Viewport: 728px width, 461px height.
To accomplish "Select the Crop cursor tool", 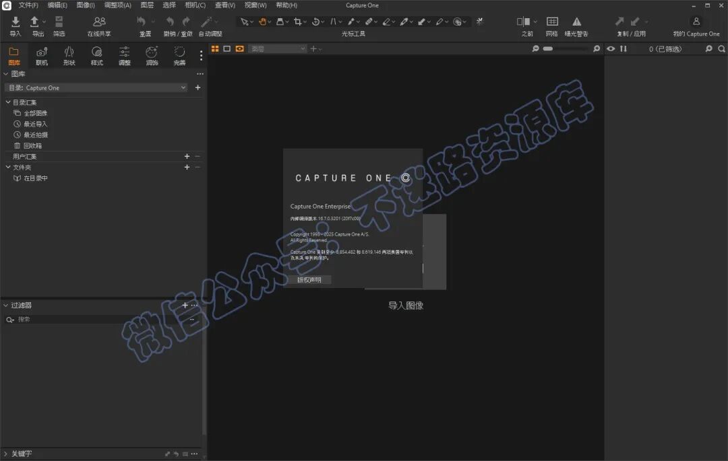I will click(x=298, y=22).
